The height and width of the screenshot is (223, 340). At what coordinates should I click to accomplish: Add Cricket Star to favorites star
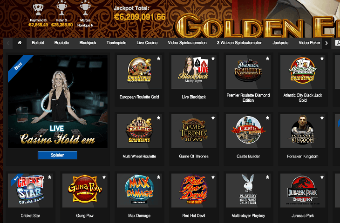point(50,177)
